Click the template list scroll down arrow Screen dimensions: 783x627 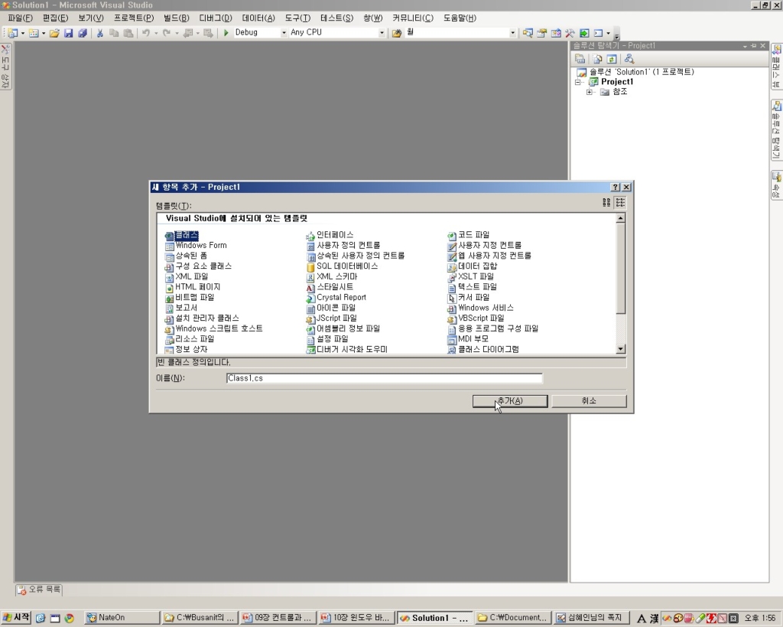point(620,349)
